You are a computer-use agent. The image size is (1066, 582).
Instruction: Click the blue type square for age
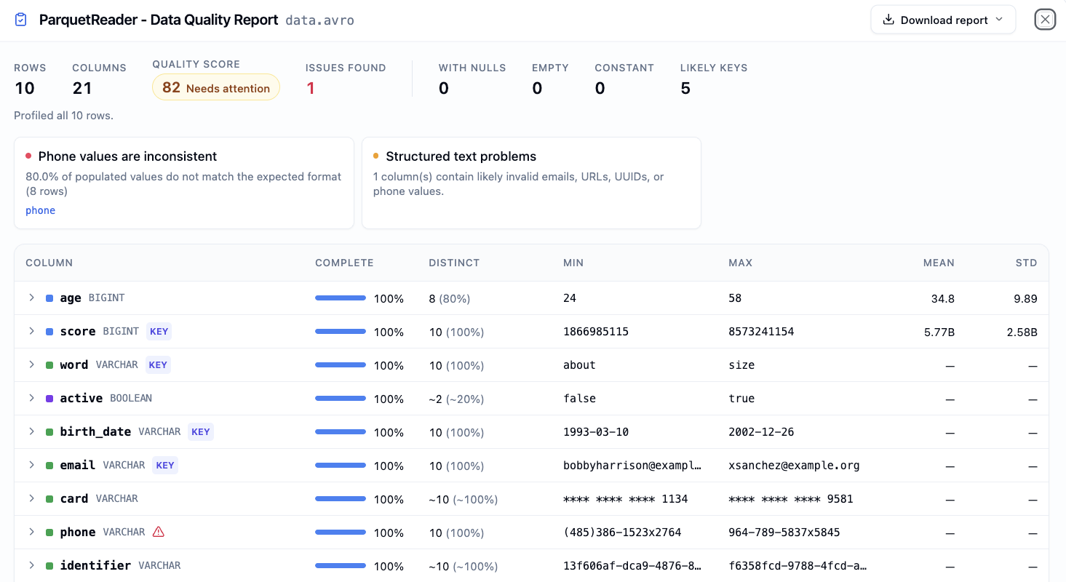(49, 298)
